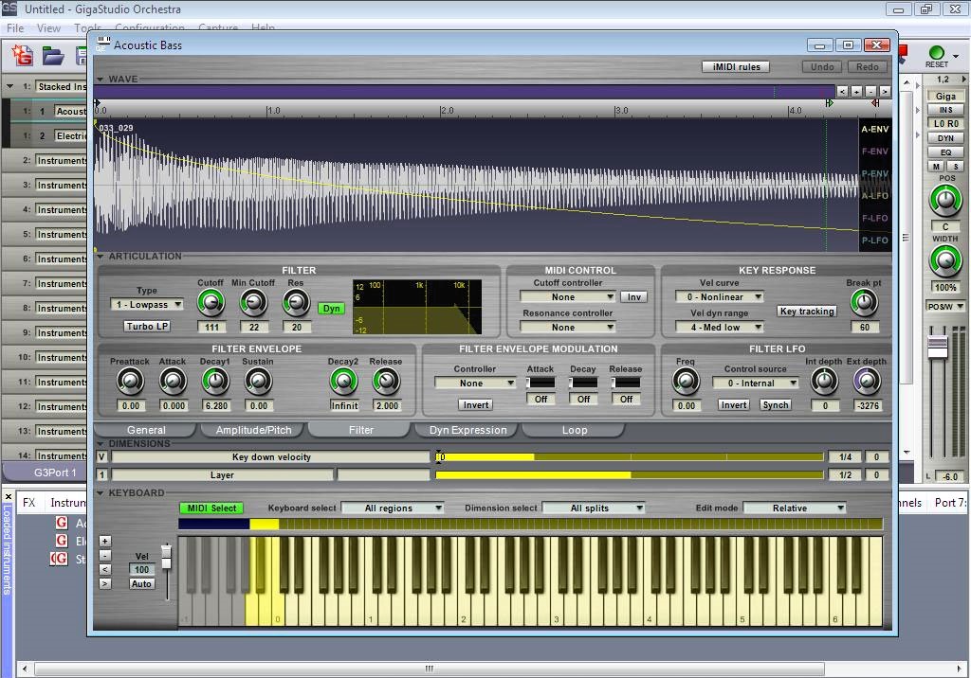
Task: Turn the filter Cutoff knob
Action: pos(211,302)
